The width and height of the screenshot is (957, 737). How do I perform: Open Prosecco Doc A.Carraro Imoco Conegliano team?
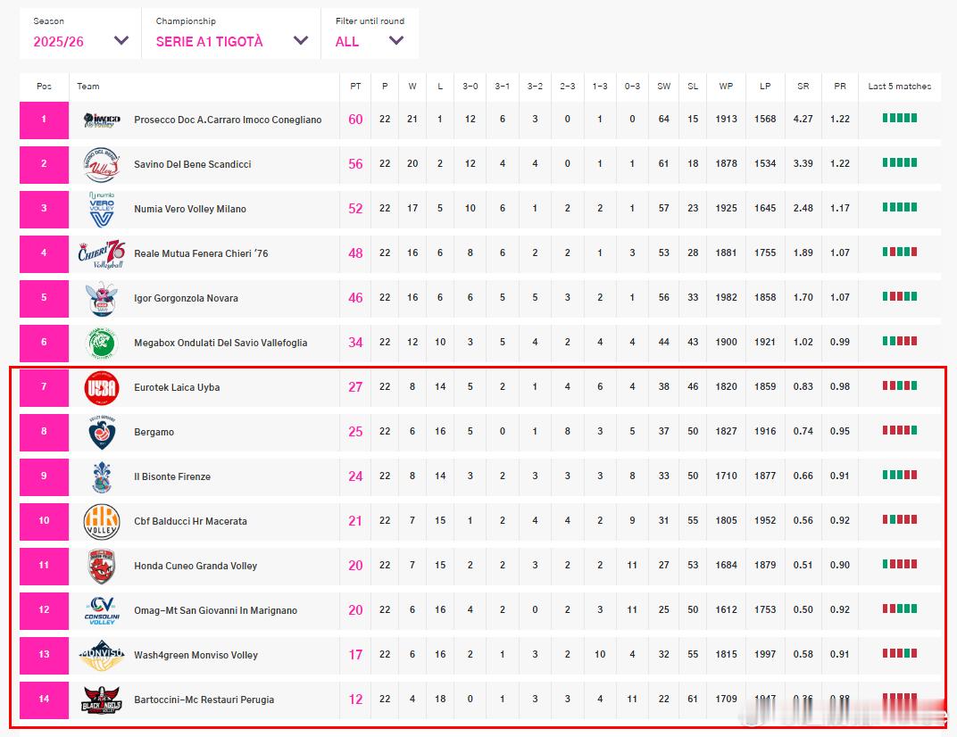[x=228, y=120]
